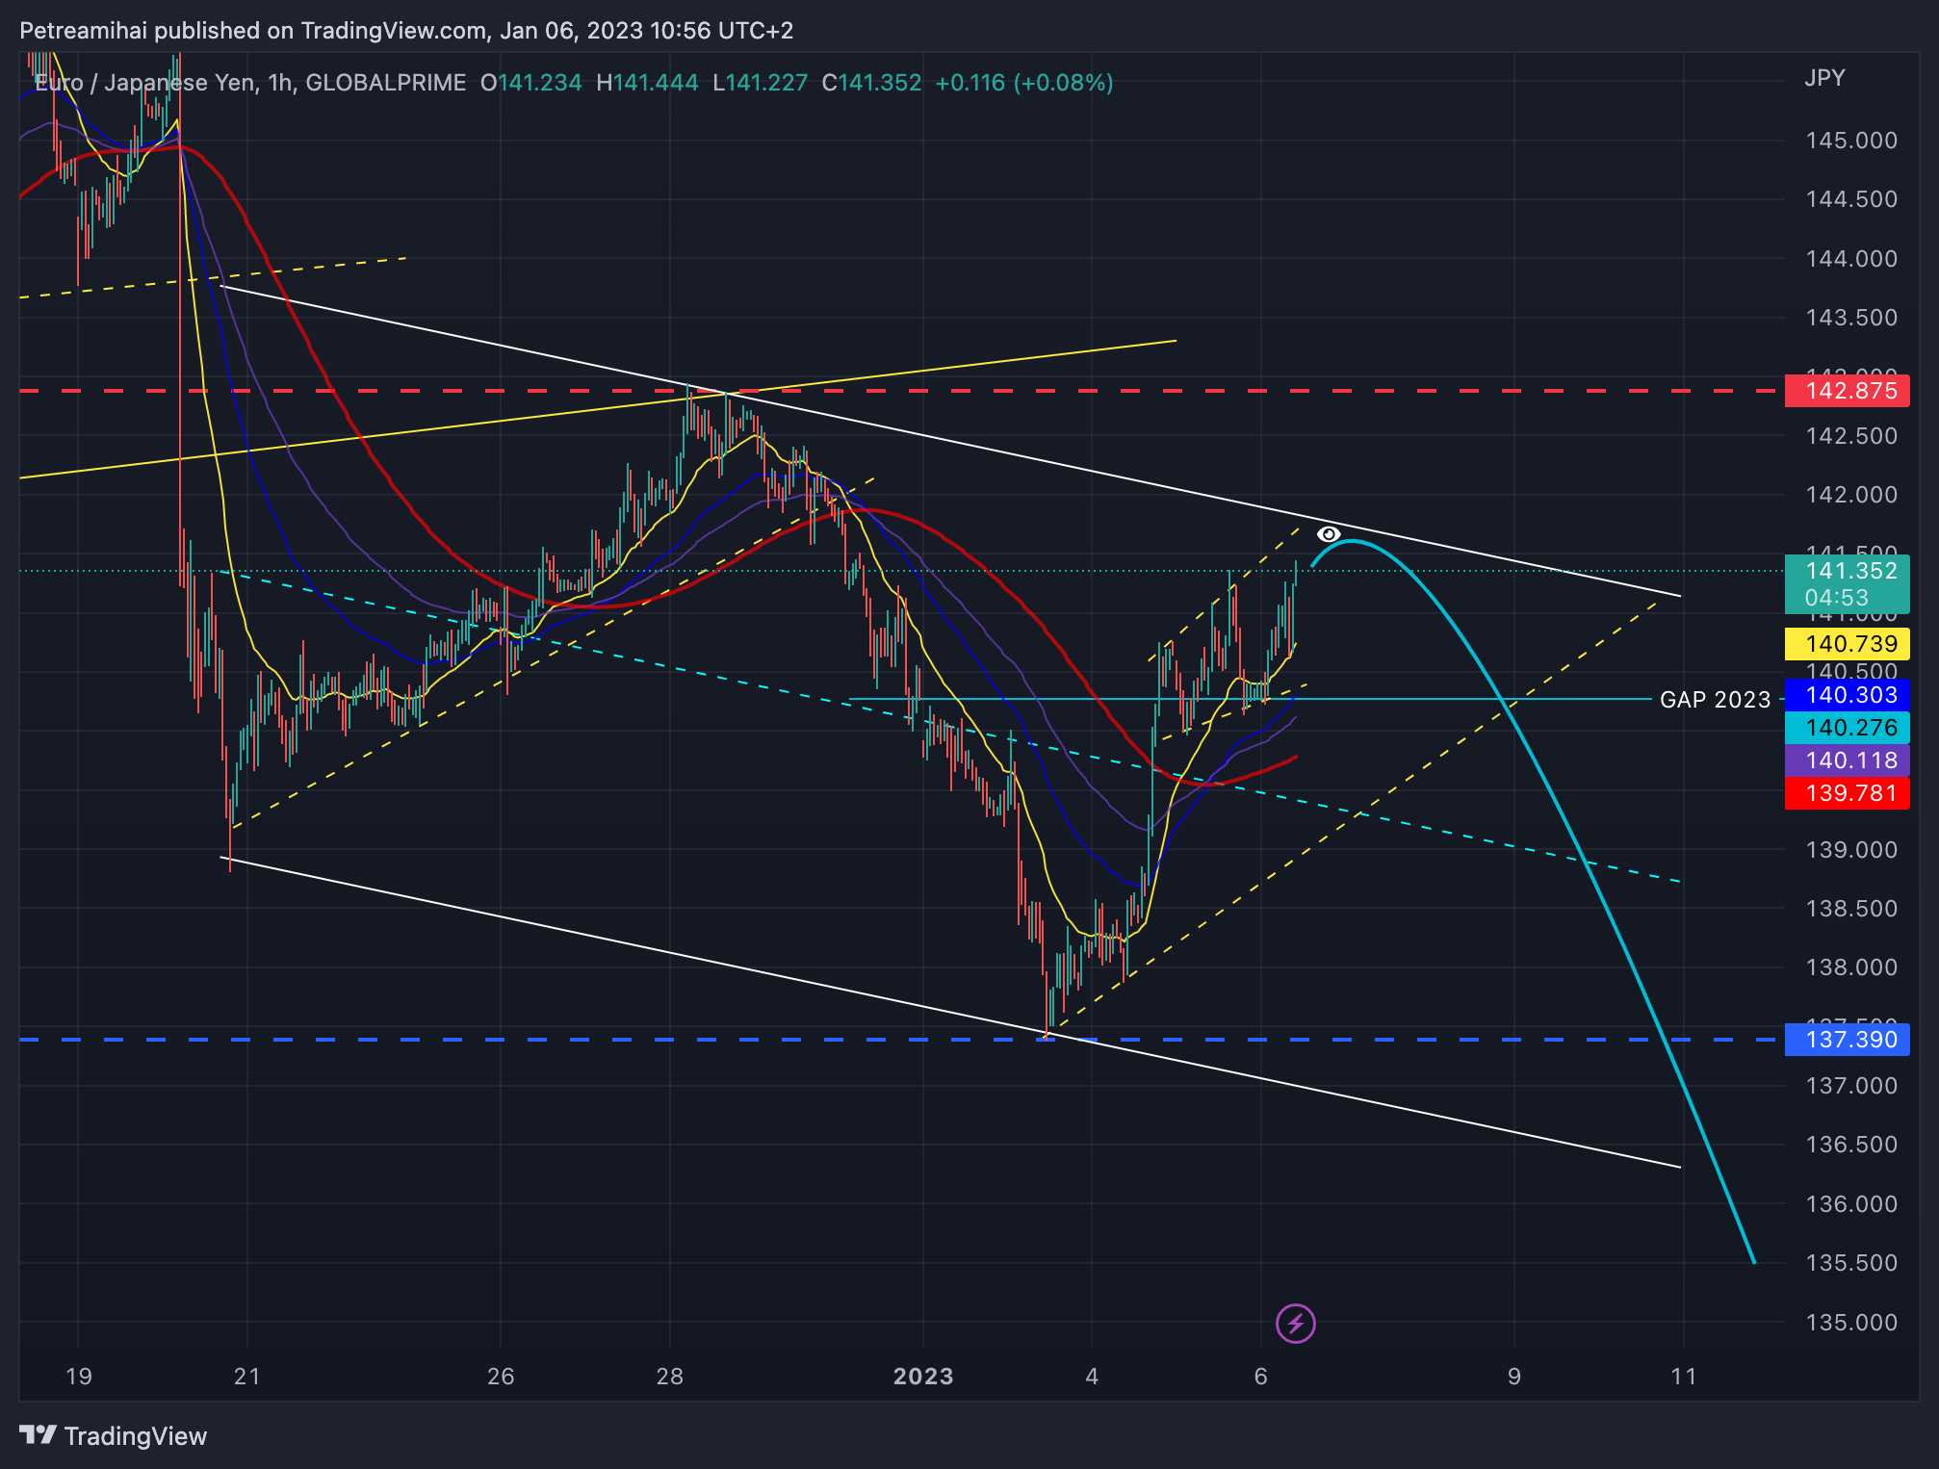Image resolution: width=1939 pixels, height=1469 pixels.
Task: Click the blue 137.390 price label
Action: (x=1847, y=1040)
